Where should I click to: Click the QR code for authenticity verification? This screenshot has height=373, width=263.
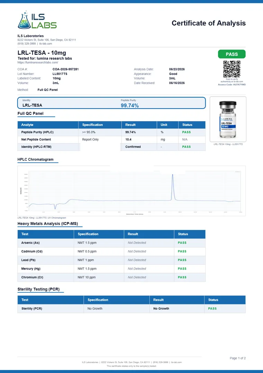pyautogui.click(x=232, y=69)
